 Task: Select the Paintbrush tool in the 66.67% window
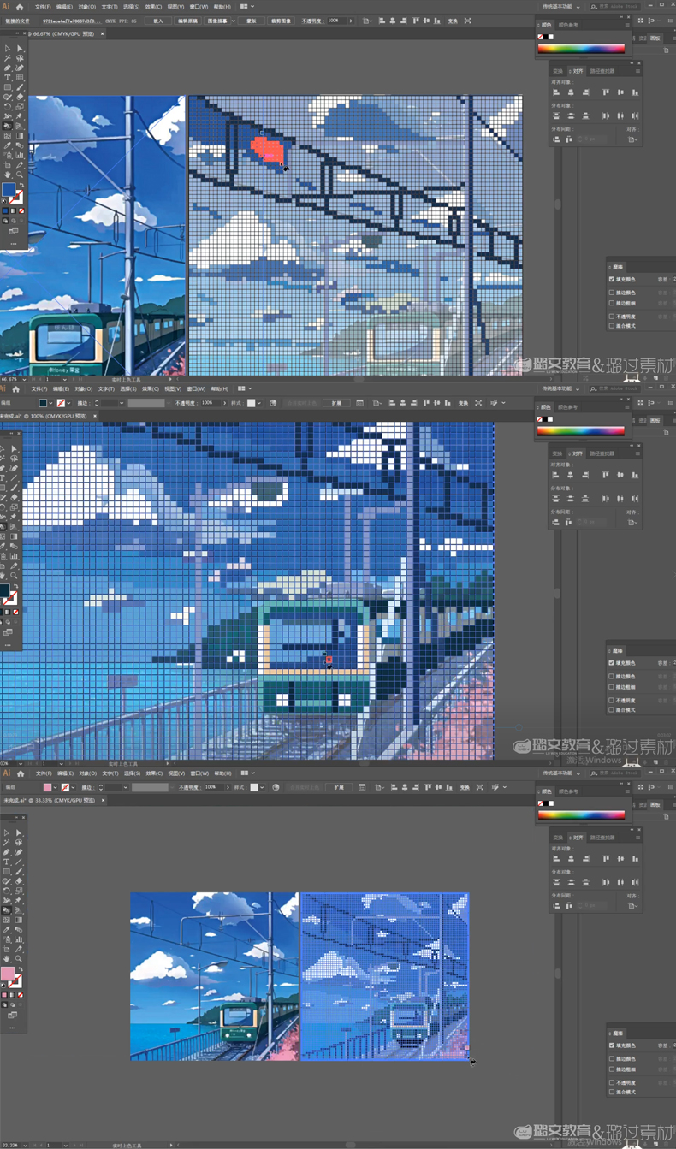pos(20,87)
